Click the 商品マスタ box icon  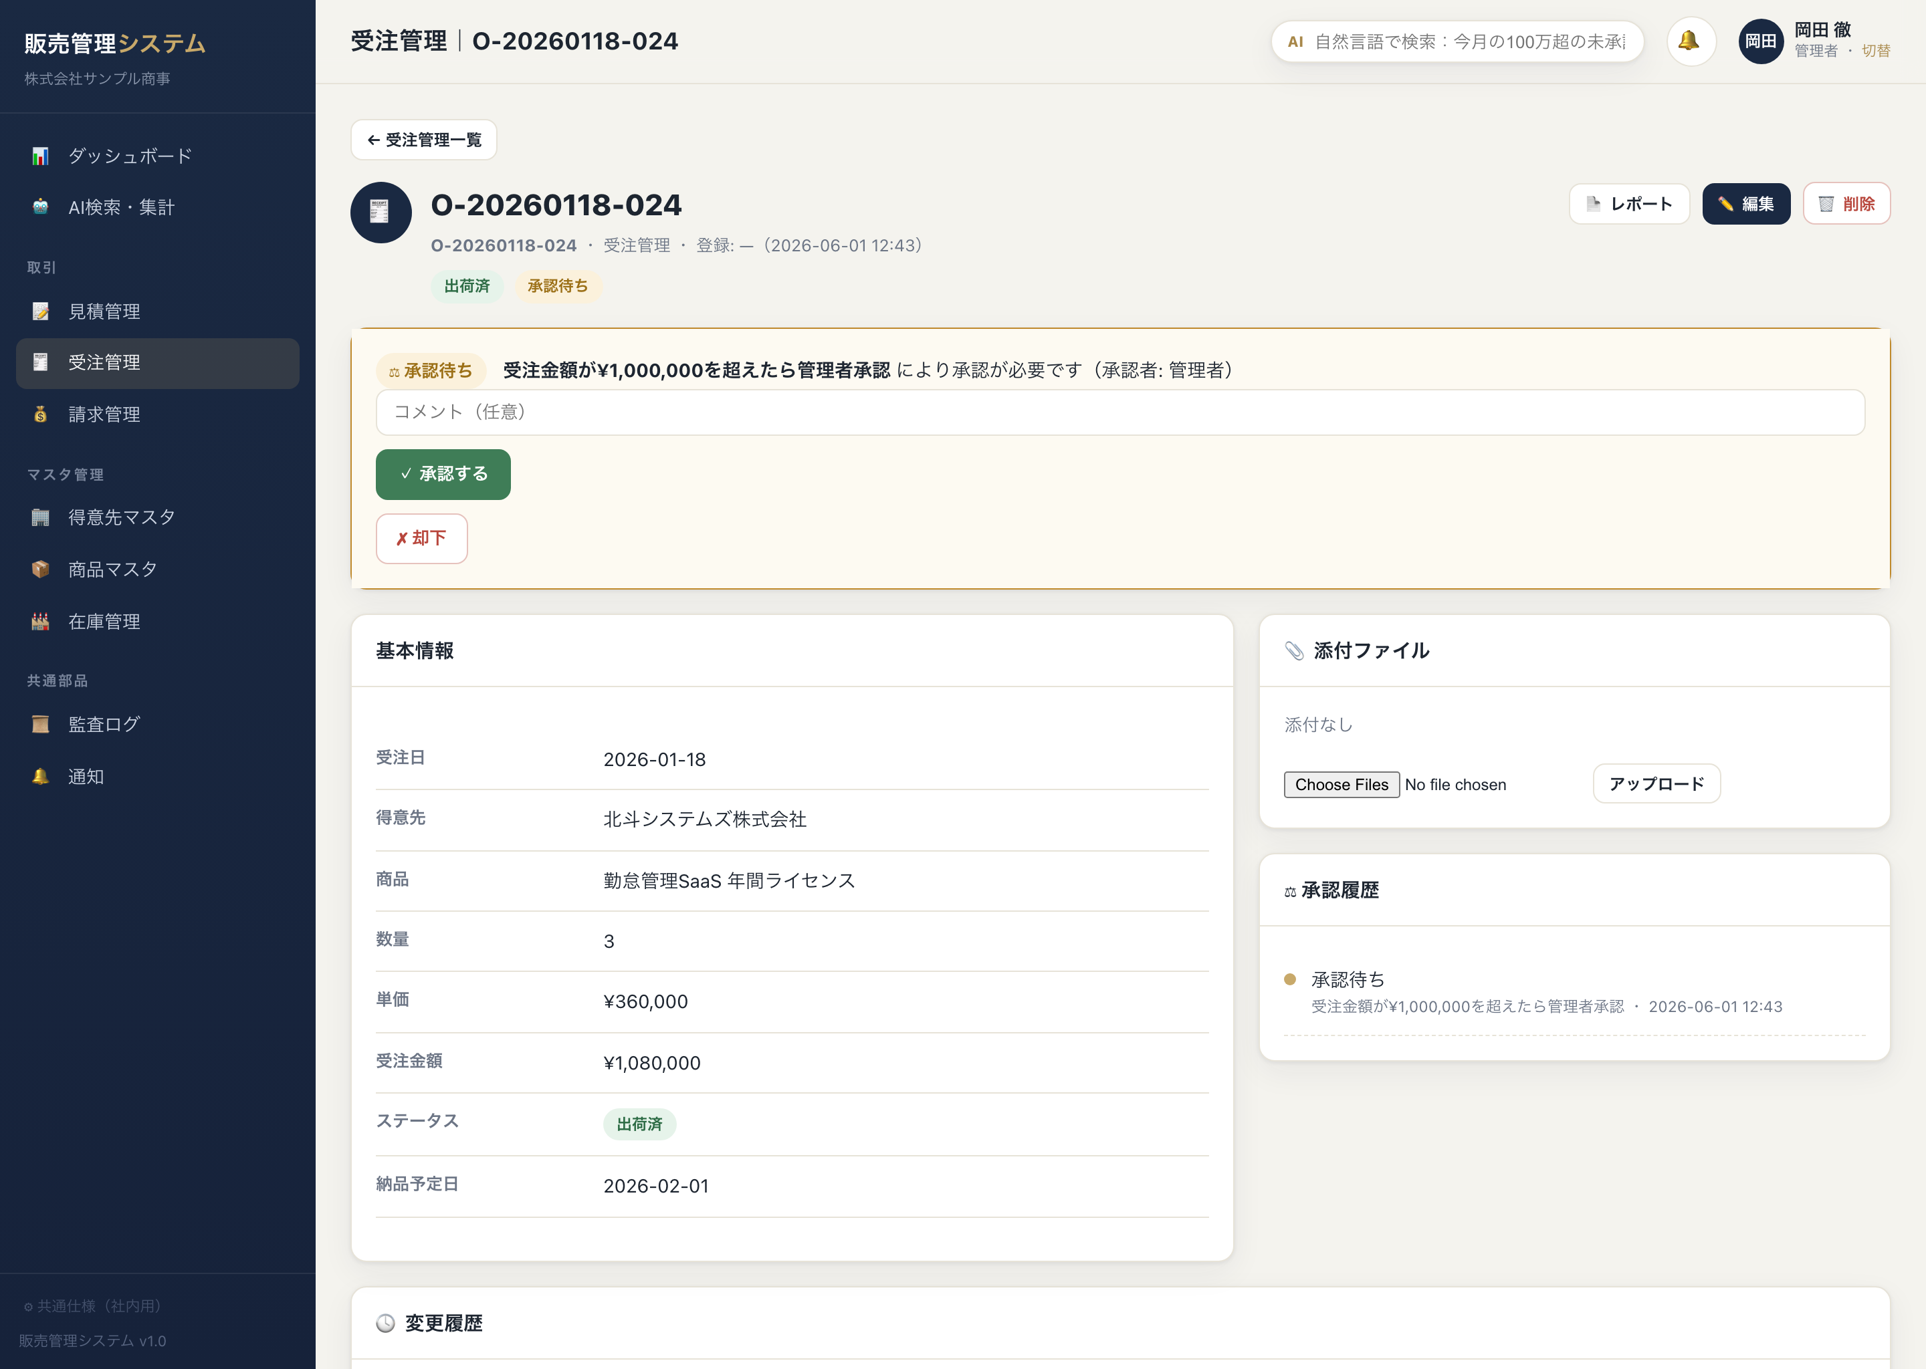41,570
